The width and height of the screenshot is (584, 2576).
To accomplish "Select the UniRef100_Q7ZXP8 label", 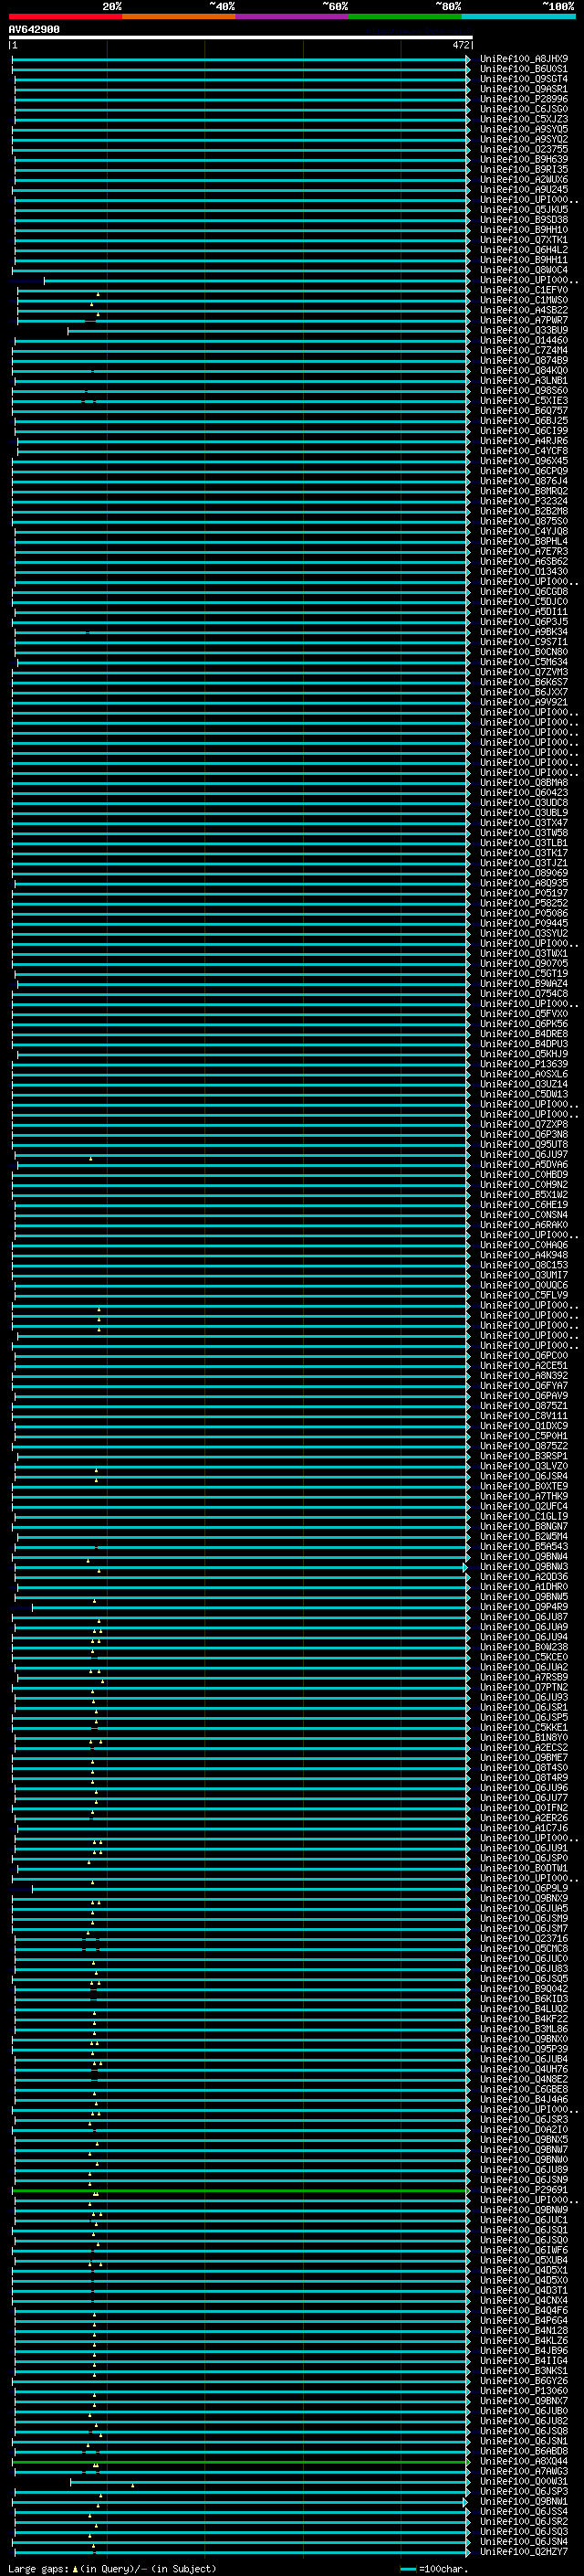I will click(x=523, y=1124).
